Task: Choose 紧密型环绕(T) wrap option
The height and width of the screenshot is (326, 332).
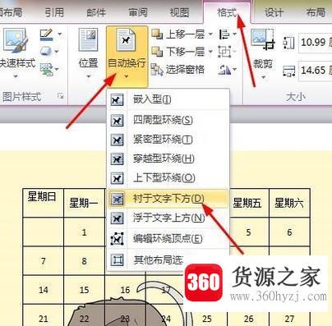Action: click(168, 140)
